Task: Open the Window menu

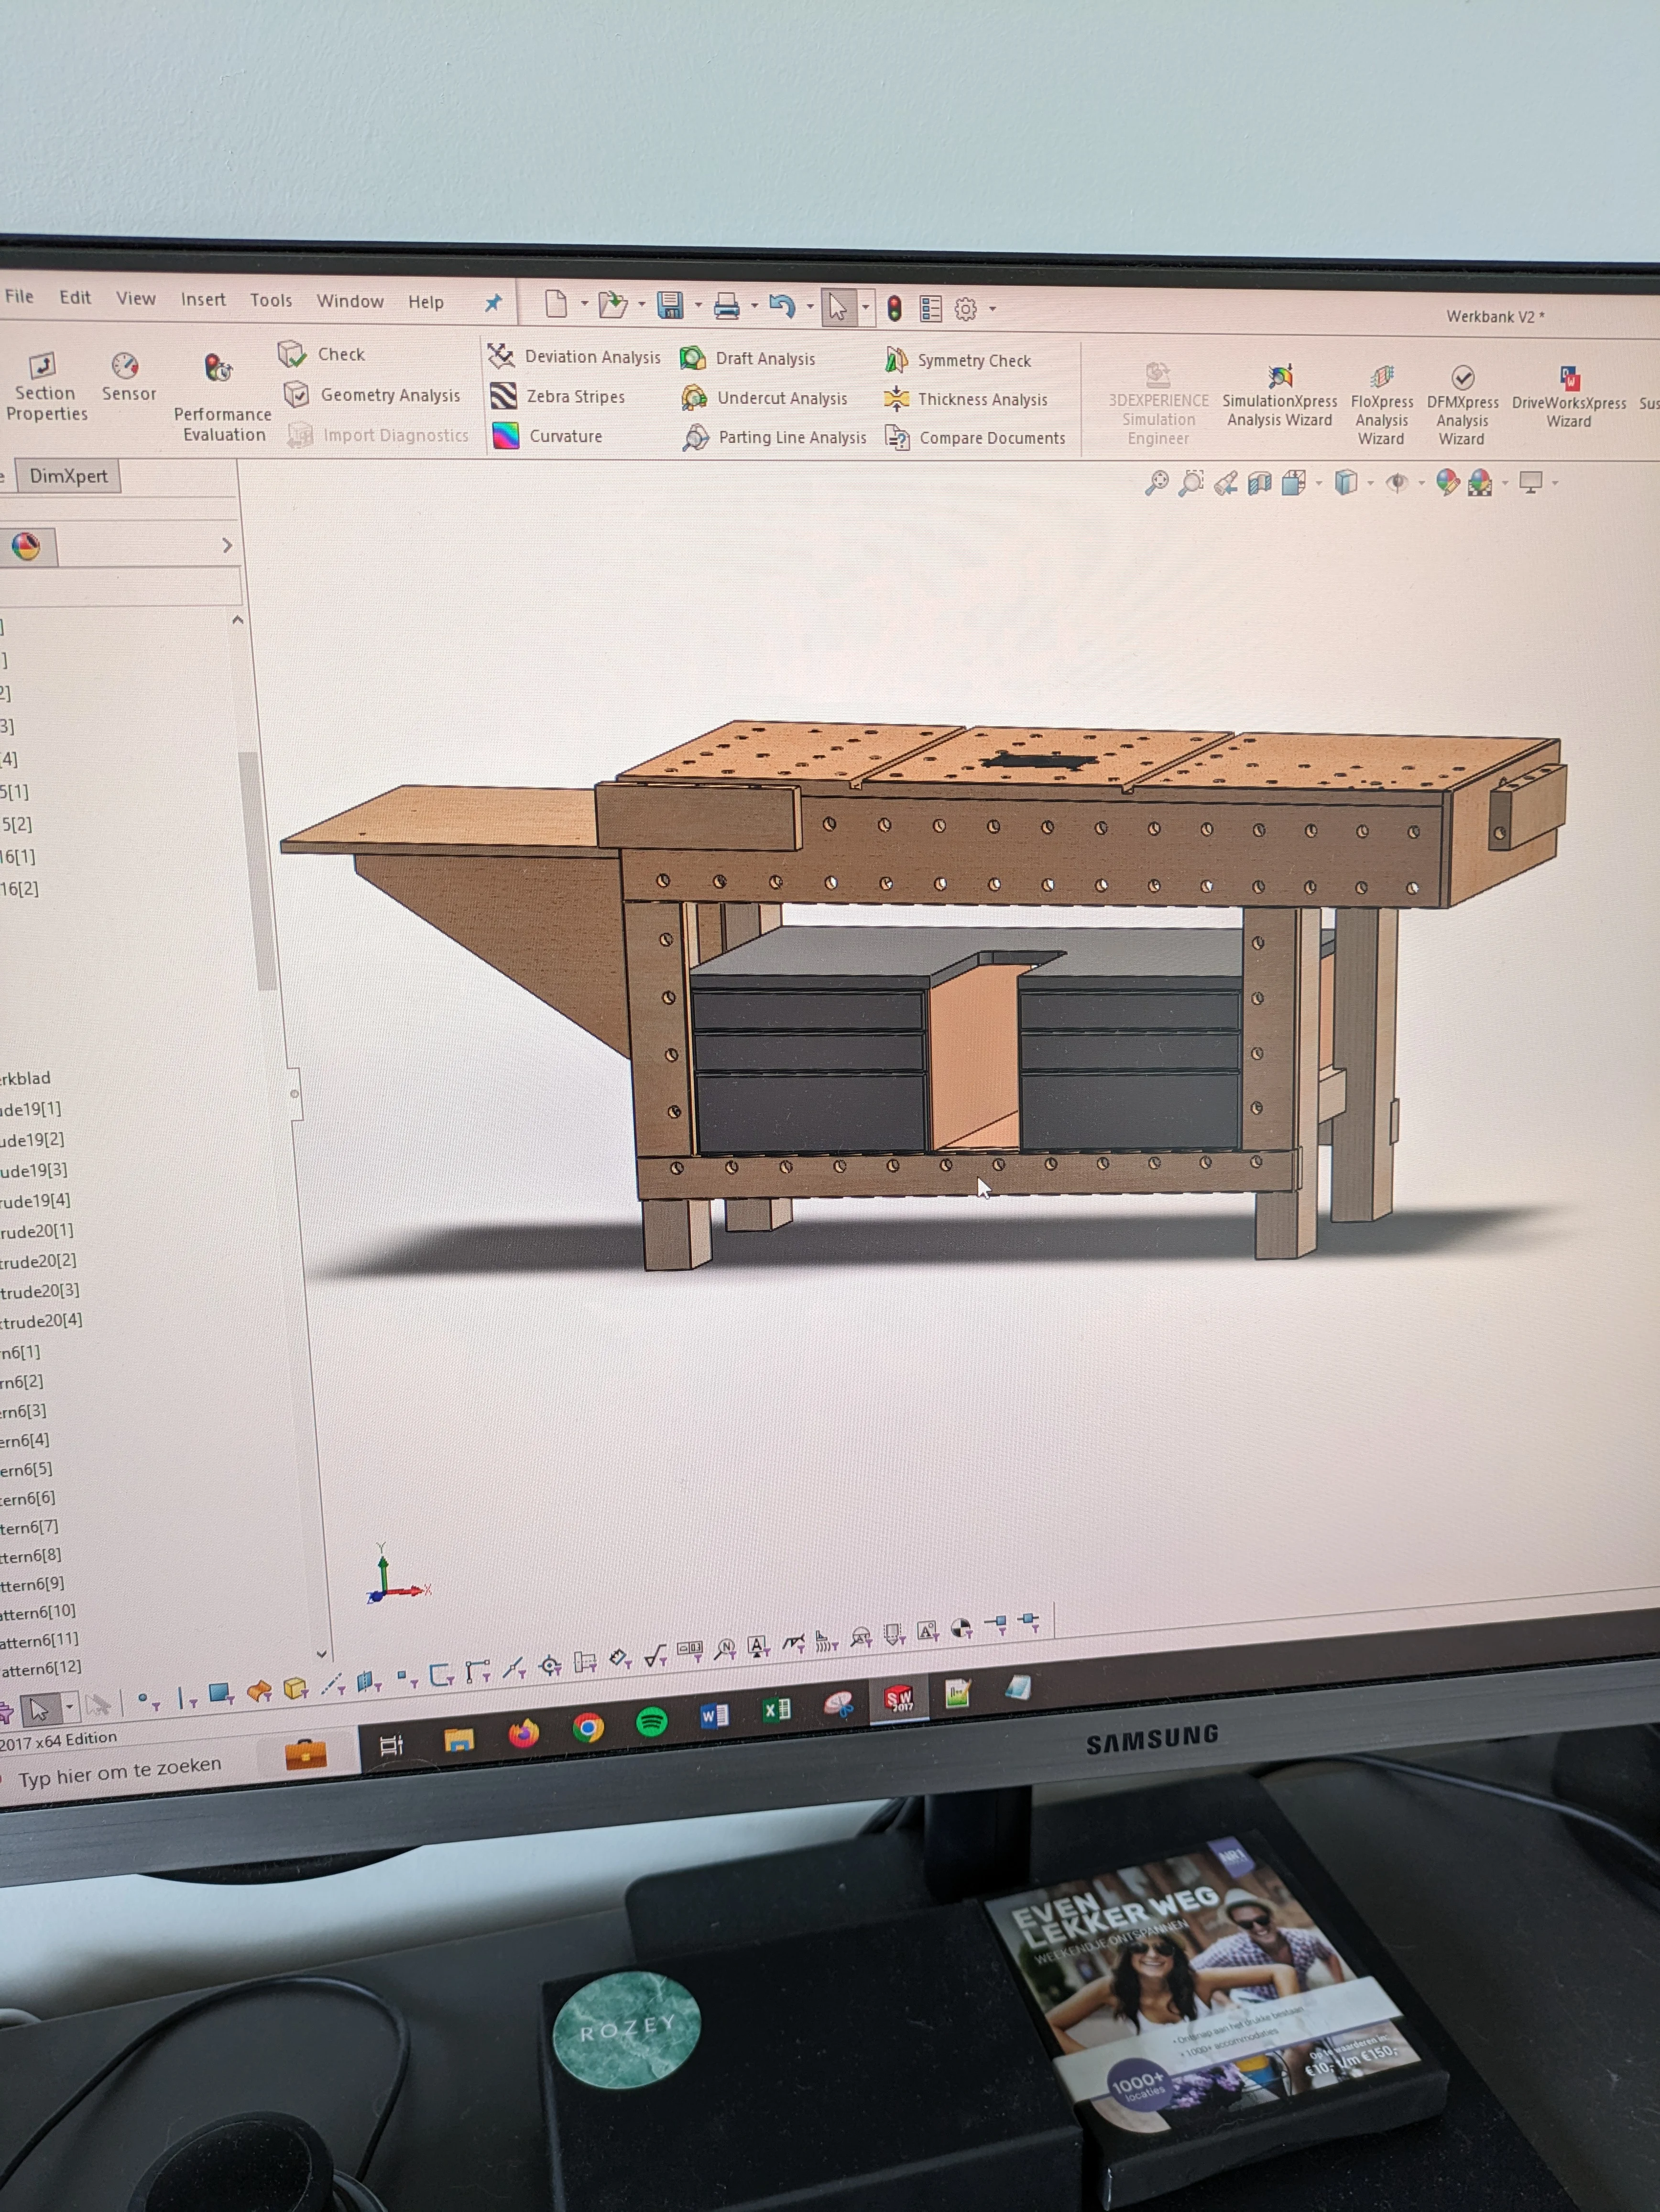Action: (x=350, y=301)
